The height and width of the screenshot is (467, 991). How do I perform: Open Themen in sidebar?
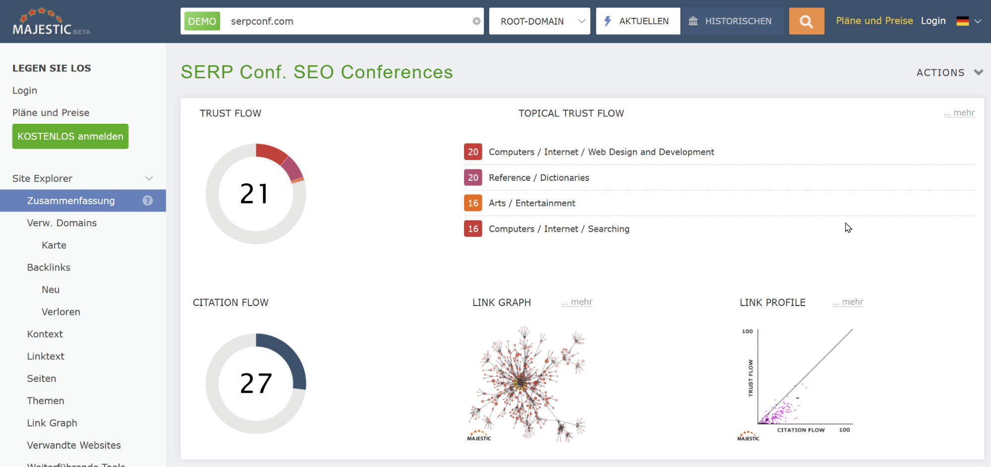coord(46,401)
